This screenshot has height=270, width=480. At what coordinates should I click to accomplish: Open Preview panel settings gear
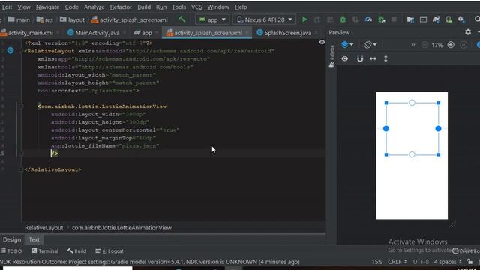pyautogui.click(x=468, y=31)
